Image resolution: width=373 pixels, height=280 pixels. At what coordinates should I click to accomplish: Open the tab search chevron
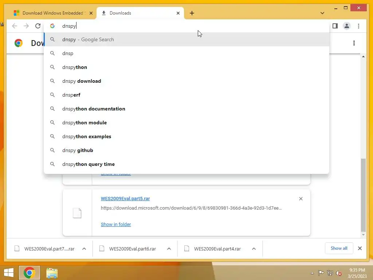point(322,13)
